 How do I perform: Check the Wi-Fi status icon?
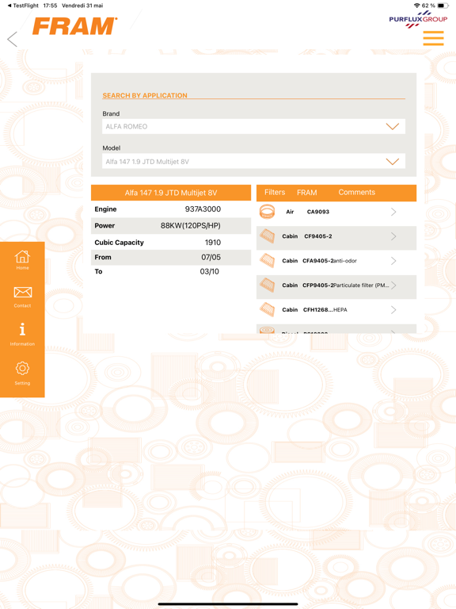point(417,6)
